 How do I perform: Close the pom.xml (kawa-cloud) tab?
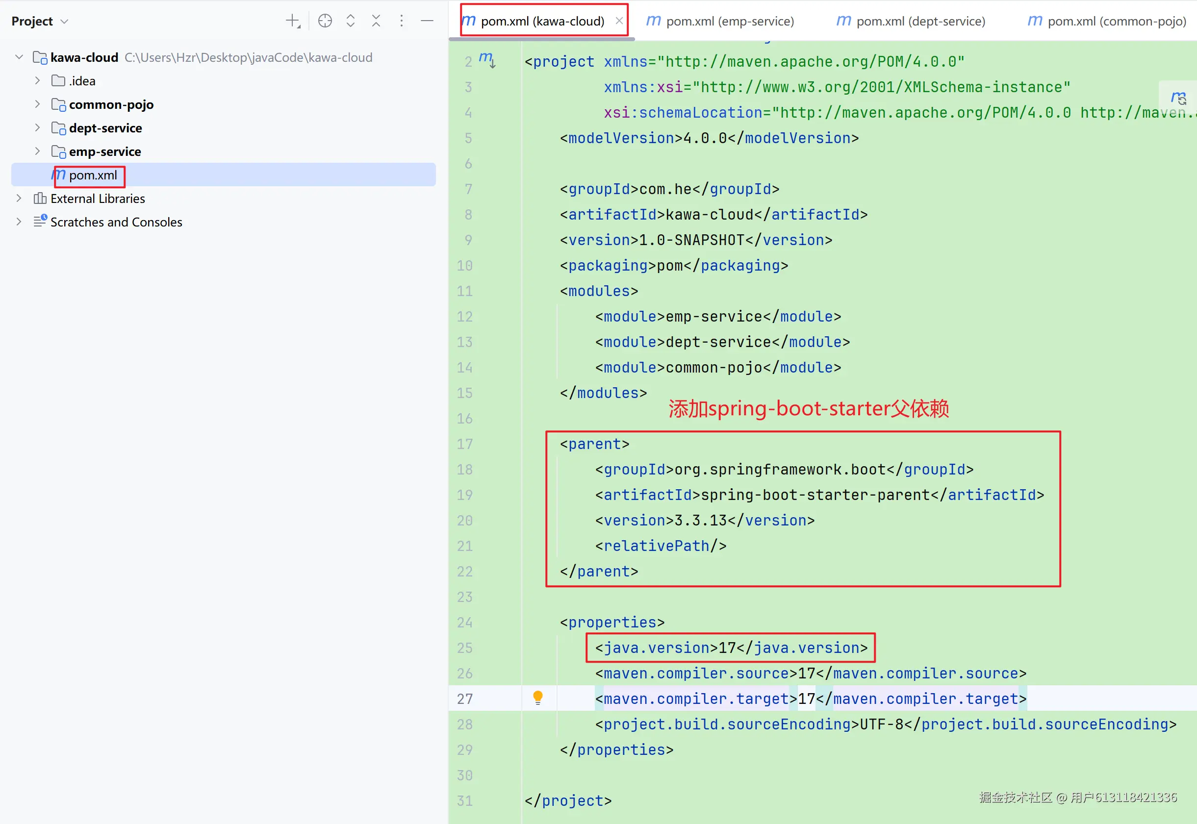[619, 21]
